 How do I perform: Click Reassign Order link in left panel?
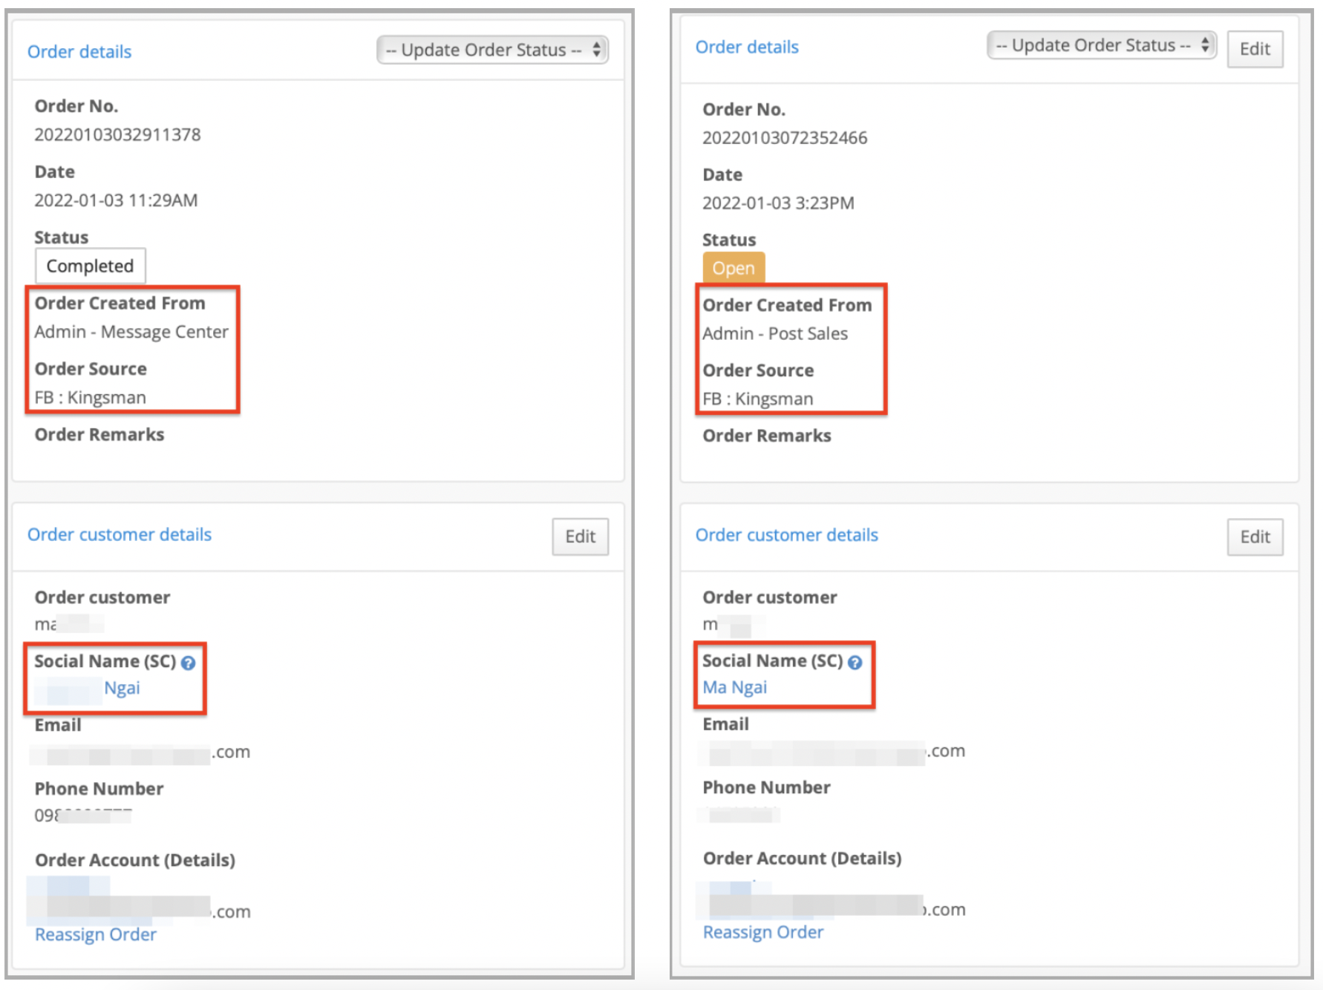click(x=96, y=934)
